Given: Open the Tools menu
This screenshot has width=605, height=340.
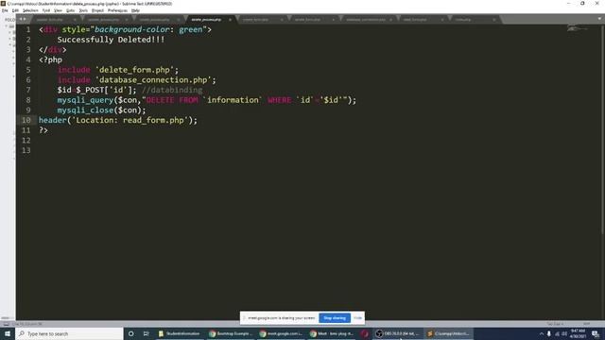Looking at the screenshot, I should (83, 10).
